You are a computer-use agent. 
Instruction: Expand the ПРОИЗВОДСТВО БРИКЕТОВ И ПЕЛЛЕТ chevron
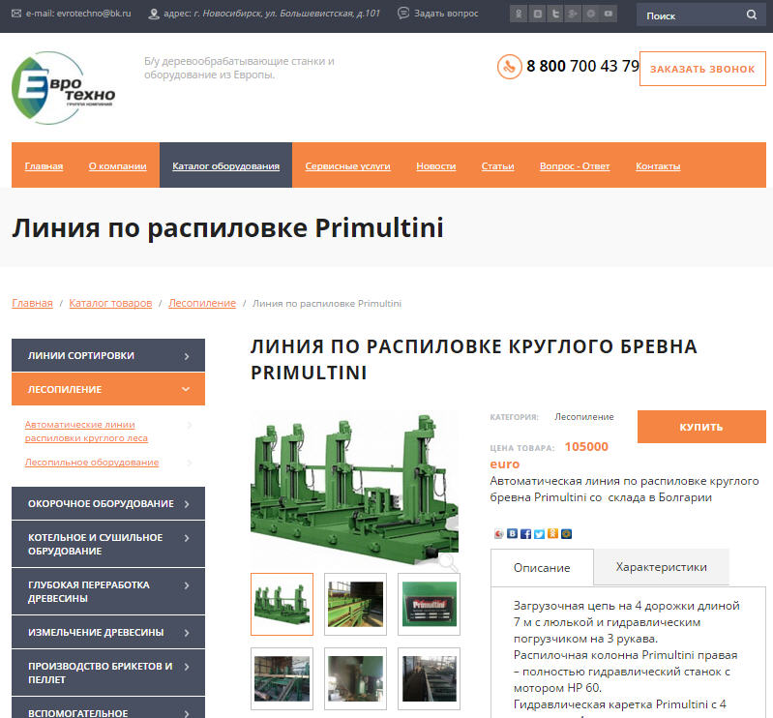tap(187, 667)
